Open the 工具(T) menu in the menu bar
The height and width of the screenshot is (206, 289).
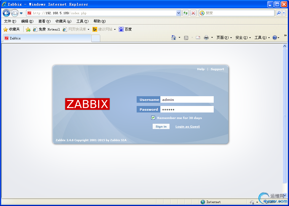point(82,21)
